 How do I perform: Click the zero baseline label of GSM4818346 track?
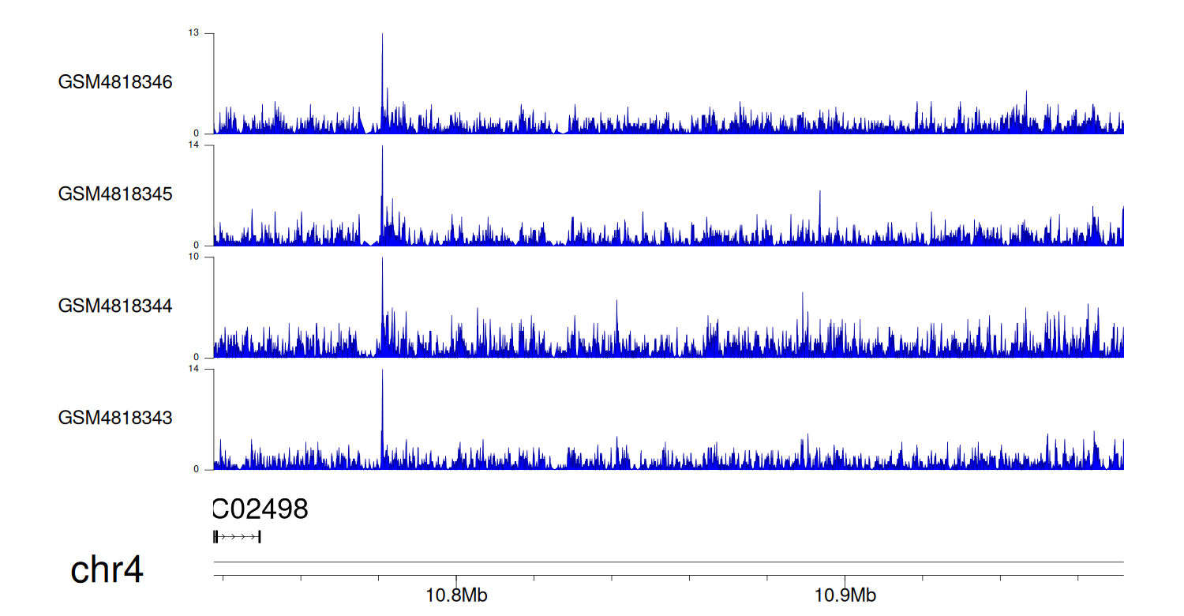197,133
